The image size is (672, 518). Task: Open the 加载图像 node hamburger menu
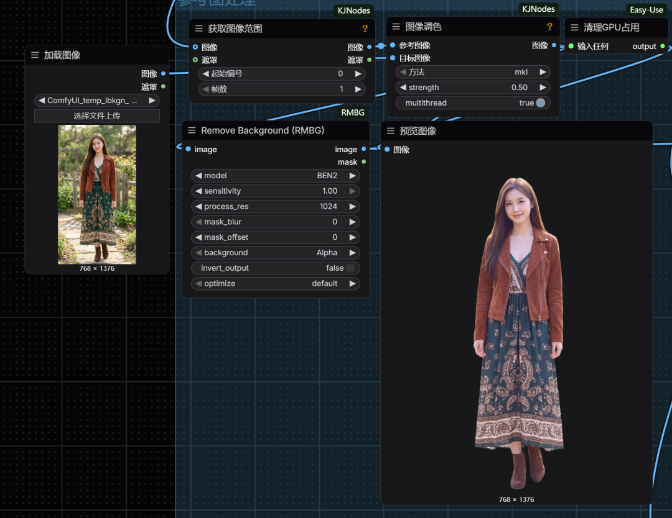click(x=35, y=55)
